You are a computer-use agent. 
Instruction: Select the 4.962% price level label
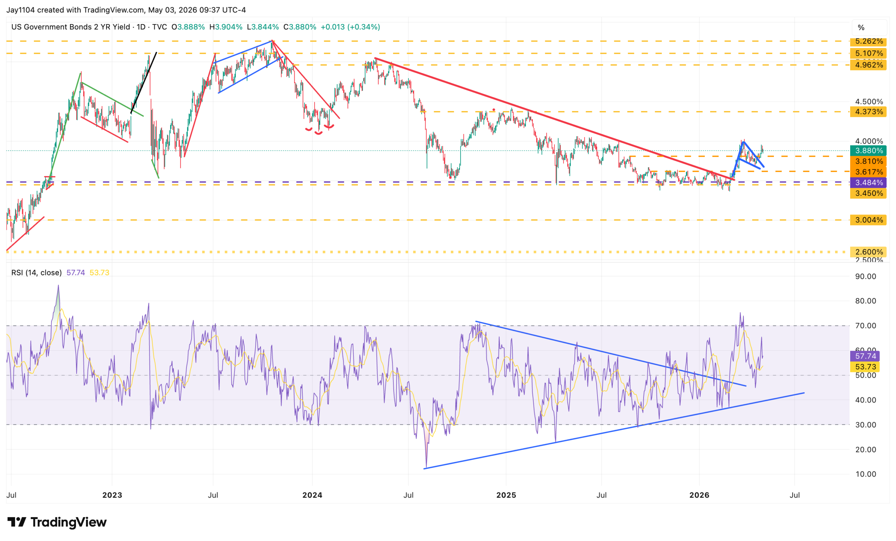[x=868, y=65]
